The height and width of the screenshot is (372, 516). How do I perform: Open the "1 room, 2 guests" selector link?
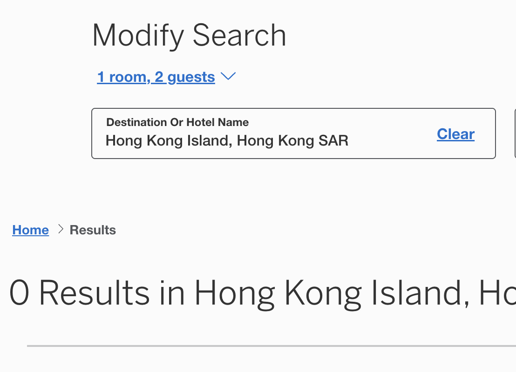pos(156,77)
